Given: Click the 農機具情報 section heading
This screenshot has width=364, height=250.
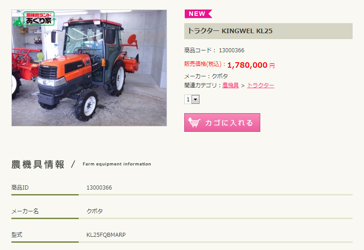Looking at the screenshot, I should [38, 165].
